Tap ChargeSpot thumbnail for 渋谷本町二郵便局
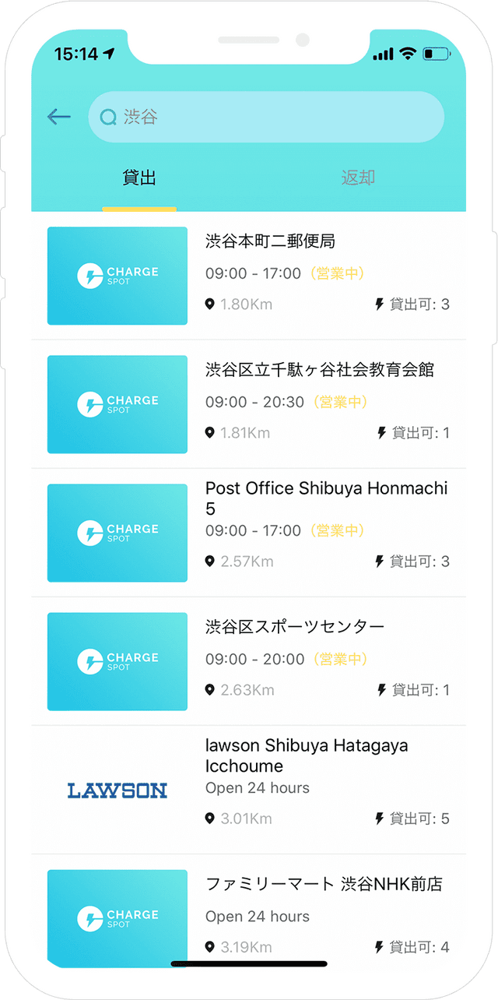Image resolution: width=498 pixels, height=1000 pixels. click(117, 276)
